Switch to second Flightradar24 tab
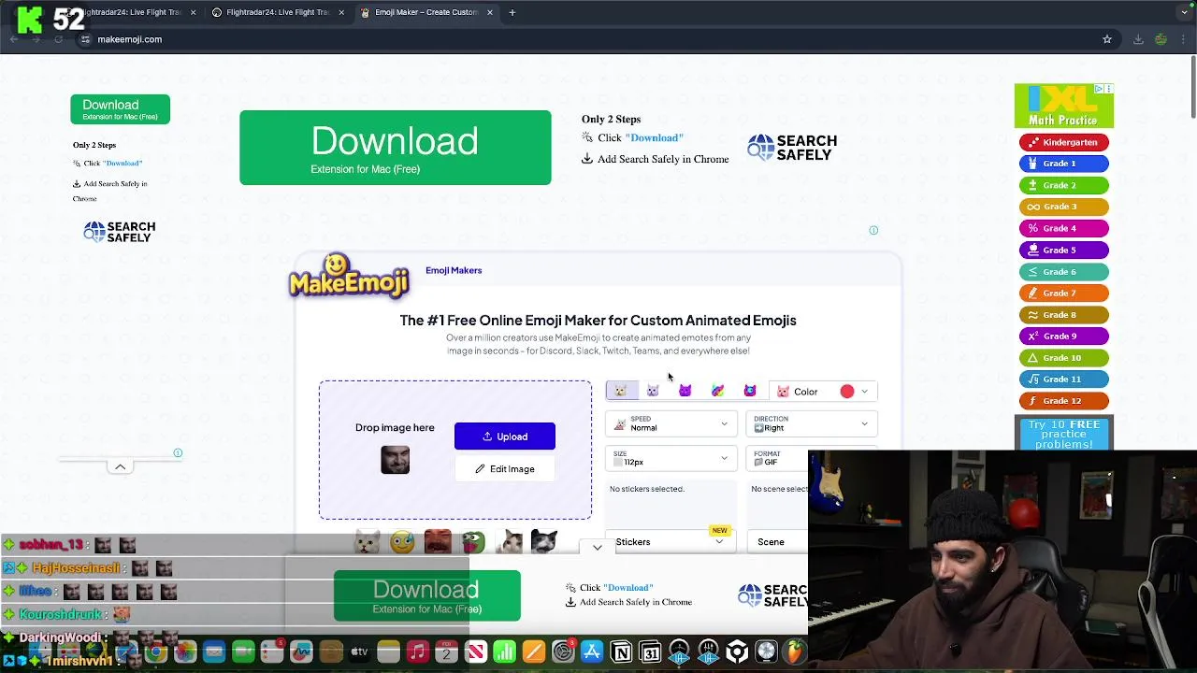 (x=278, y=12)
